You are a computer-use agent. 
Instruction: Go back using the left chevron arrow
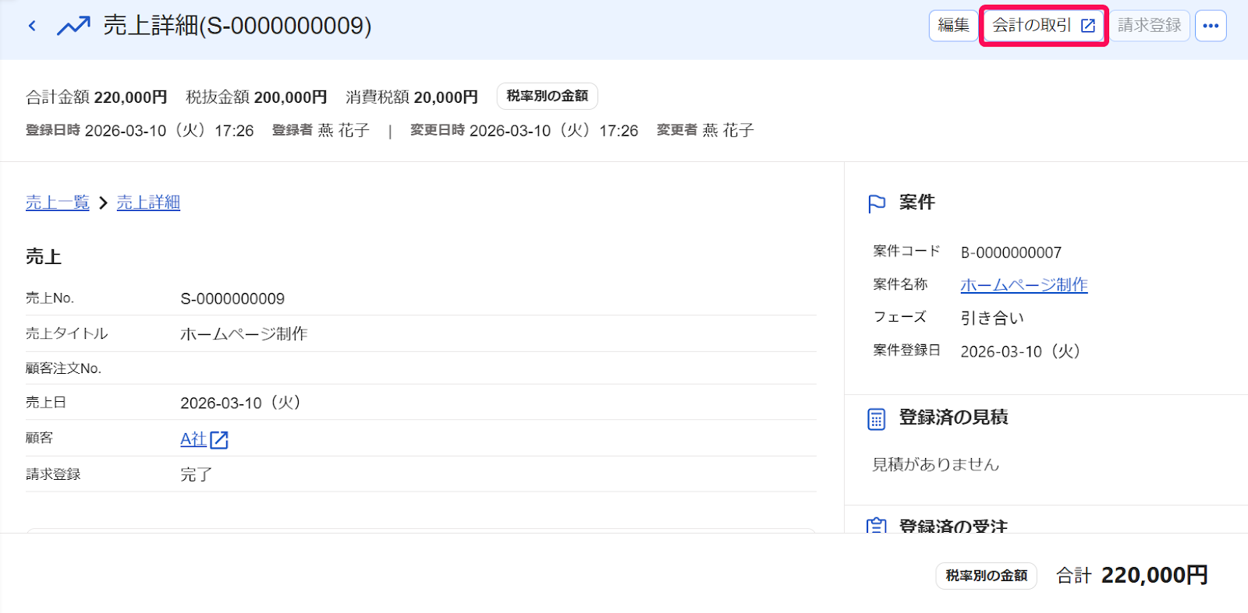point(32,26)
